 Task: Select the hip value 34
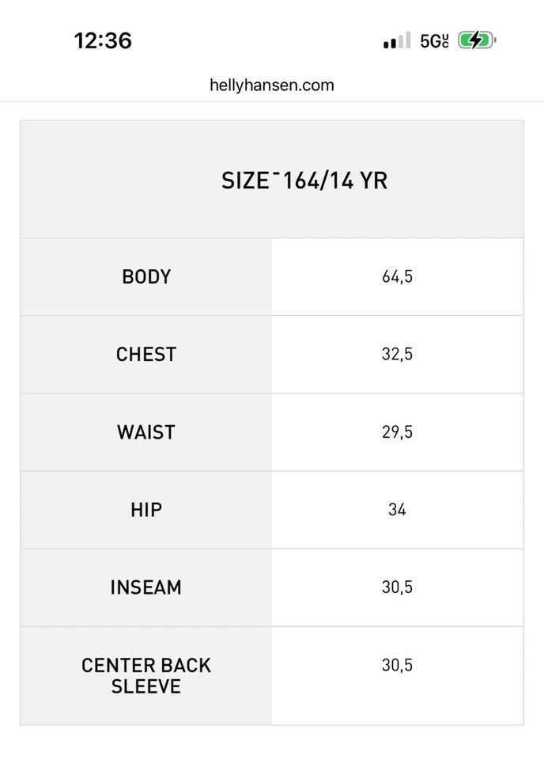point(397,510)
